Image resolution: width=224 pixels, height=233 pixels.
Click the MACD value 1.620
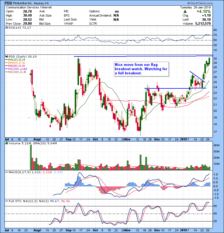point(36,172)
